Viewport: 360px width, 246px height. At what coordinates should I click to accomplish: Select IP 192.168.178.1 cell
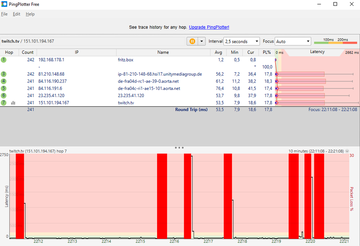pyautogui.click(x=51, y=60)
